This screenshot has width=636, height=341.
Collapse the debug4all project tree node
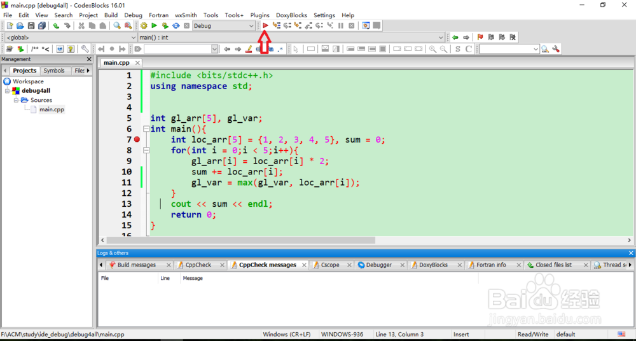pyautogui.click(x=7, y=90)
